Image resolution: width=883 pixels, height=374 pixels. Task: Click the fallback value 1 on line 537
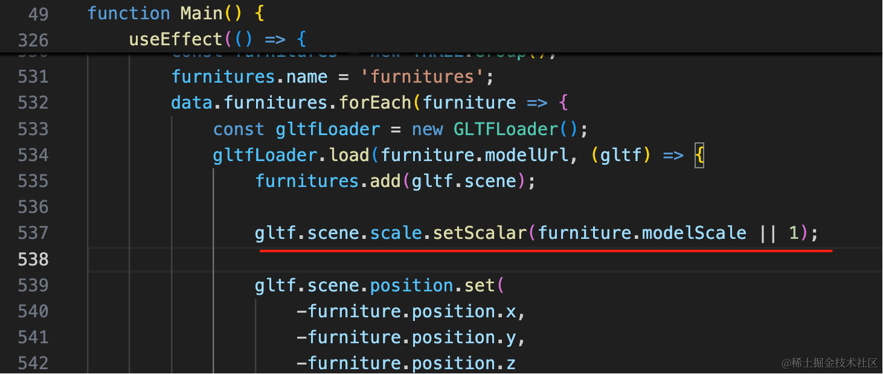(794, 233)
